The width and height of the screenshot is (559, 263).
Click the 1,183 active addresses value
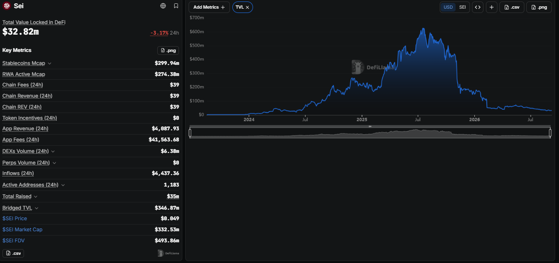coord(172,185)
